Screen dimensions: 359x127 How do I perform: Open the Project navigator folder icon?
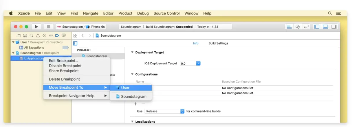pyautogui.click(x=19, y=36)
